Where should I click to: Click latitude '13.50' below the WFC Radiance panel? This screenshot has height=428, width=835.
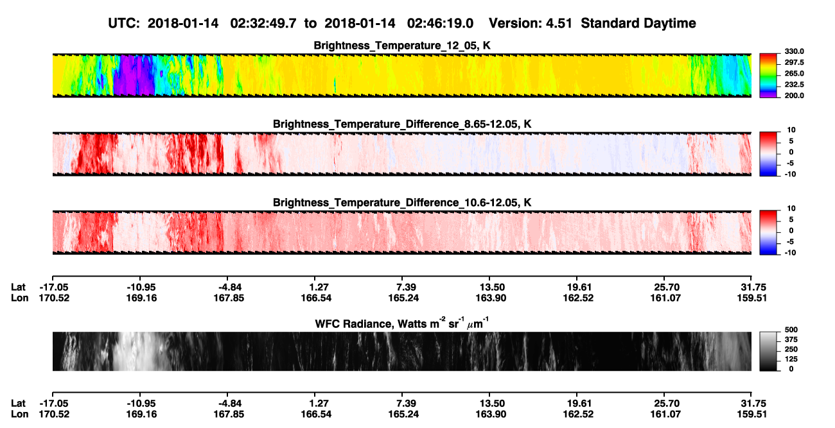point(493,403)
